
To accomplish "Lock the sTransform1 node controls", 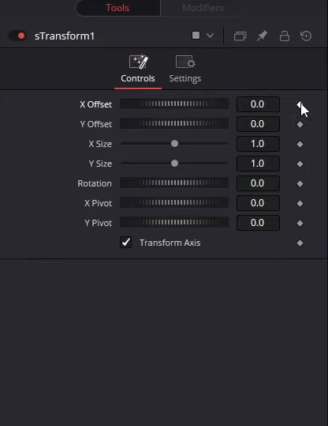I will click(285, 36).
